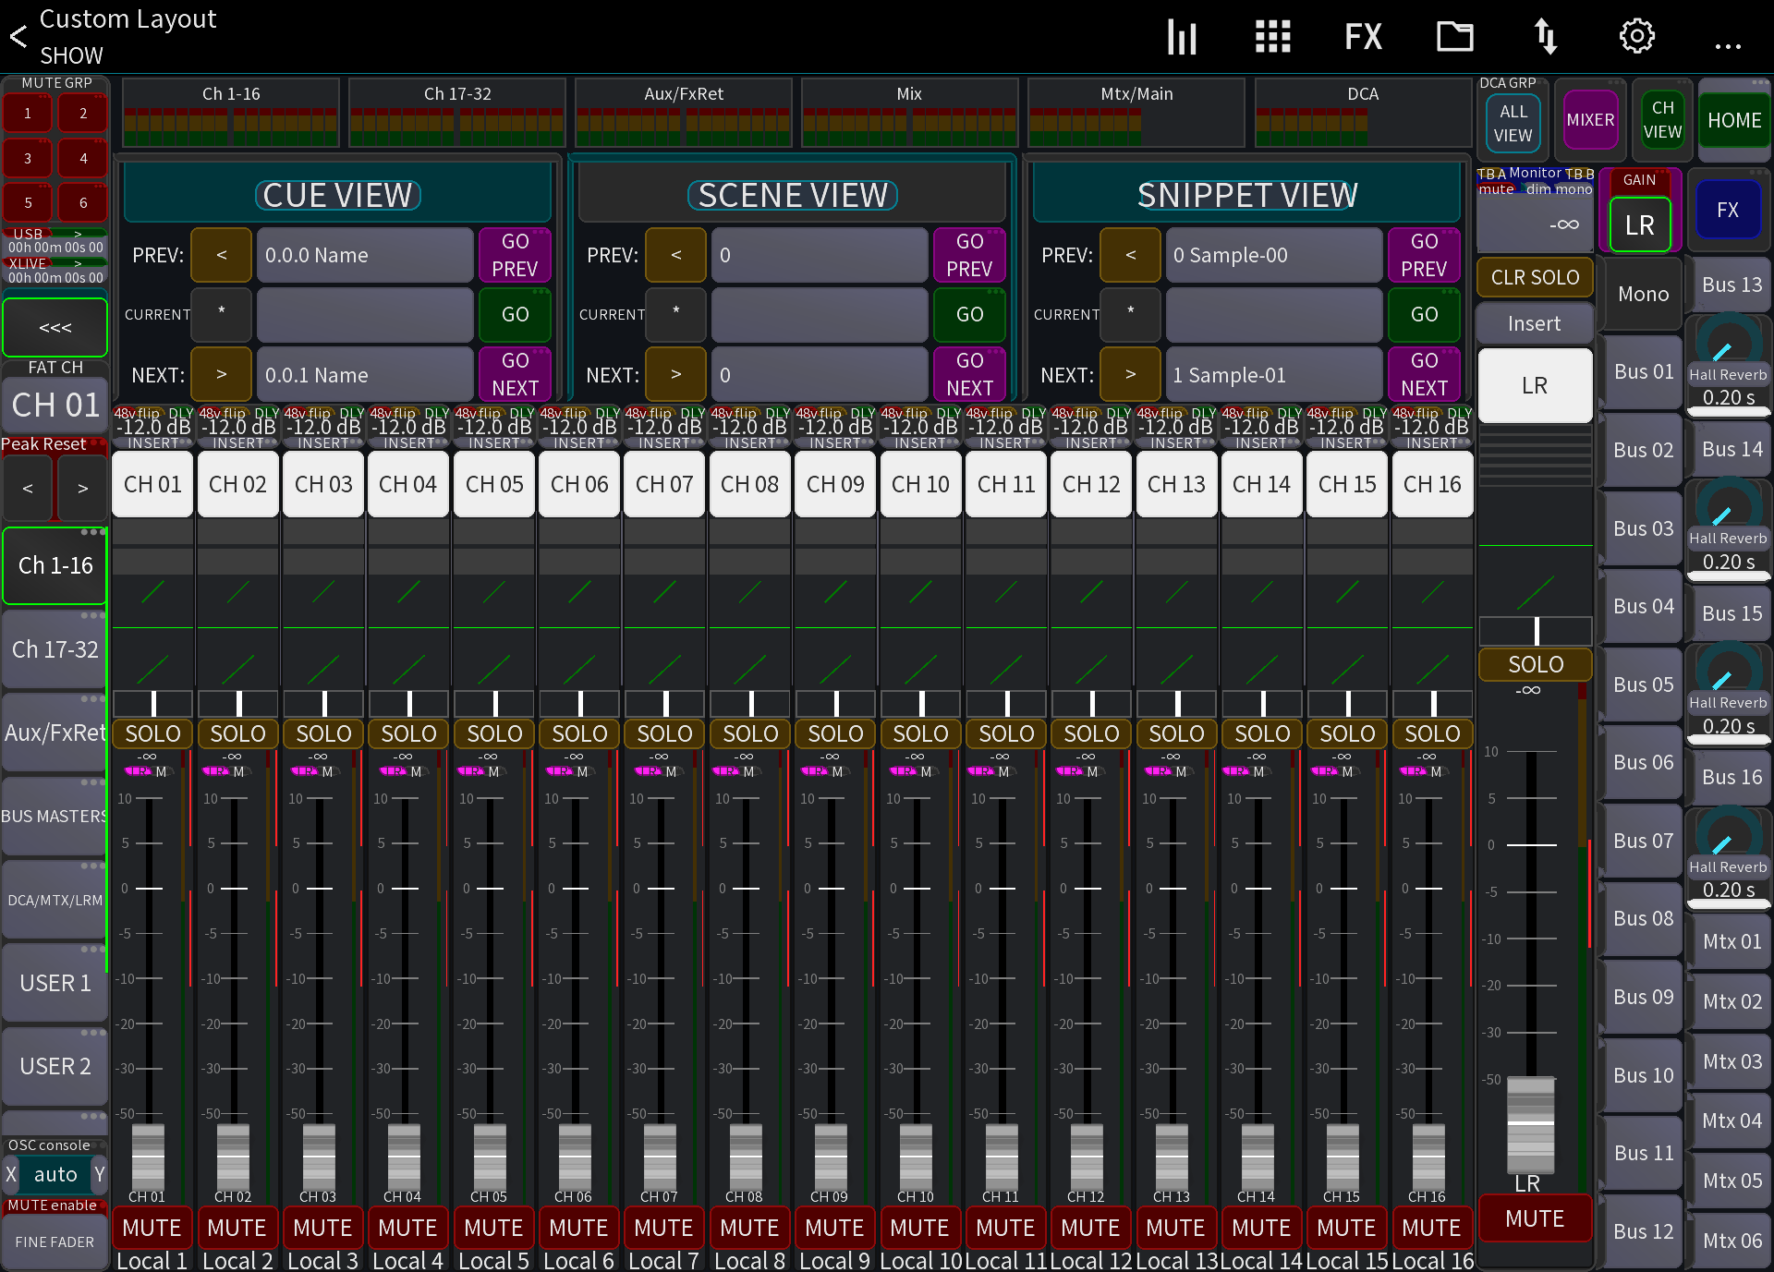1774x1272 pixels.
Task: Click the ALL VIEW DCA group button
Action: tap(1513, 123)
